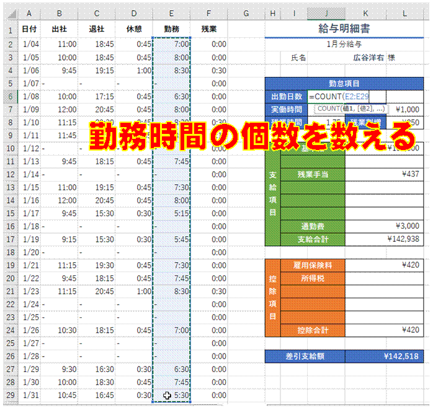433x411 pixels.
Task: Click the COUNT function tooltip
Action: click(351, 108)
